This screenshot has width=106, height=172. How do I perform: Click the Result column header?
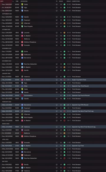[x=69, y=1]
